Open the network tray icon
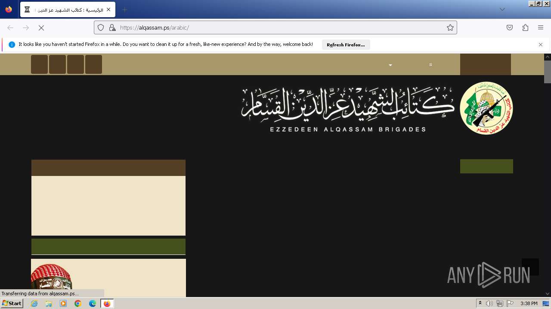 coord(500,303)
